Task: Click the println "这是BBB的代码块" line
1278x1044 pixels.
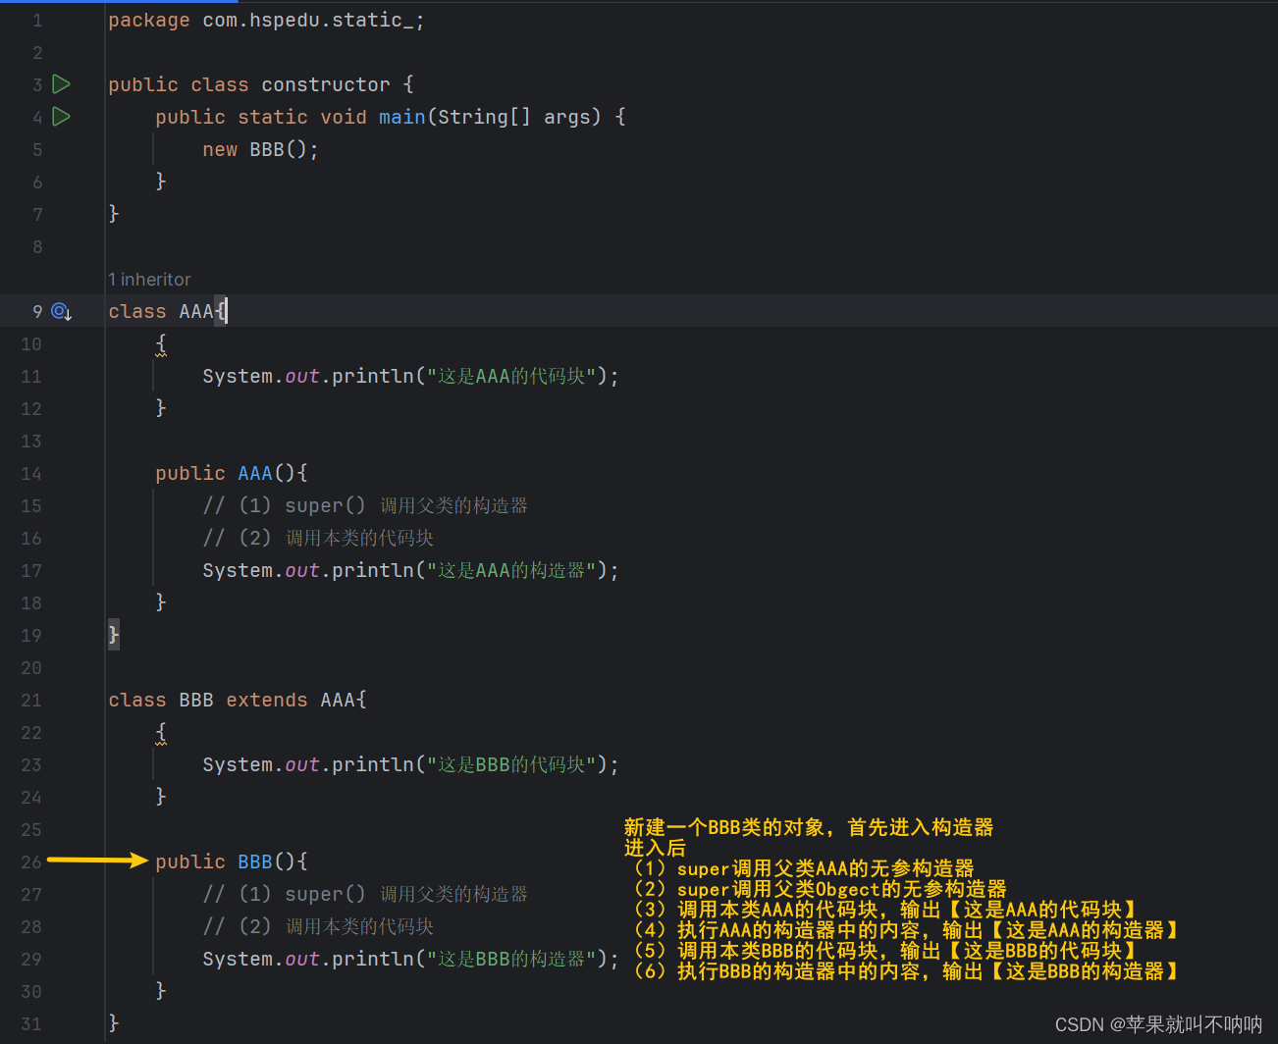Action: [x=410, y=764]
